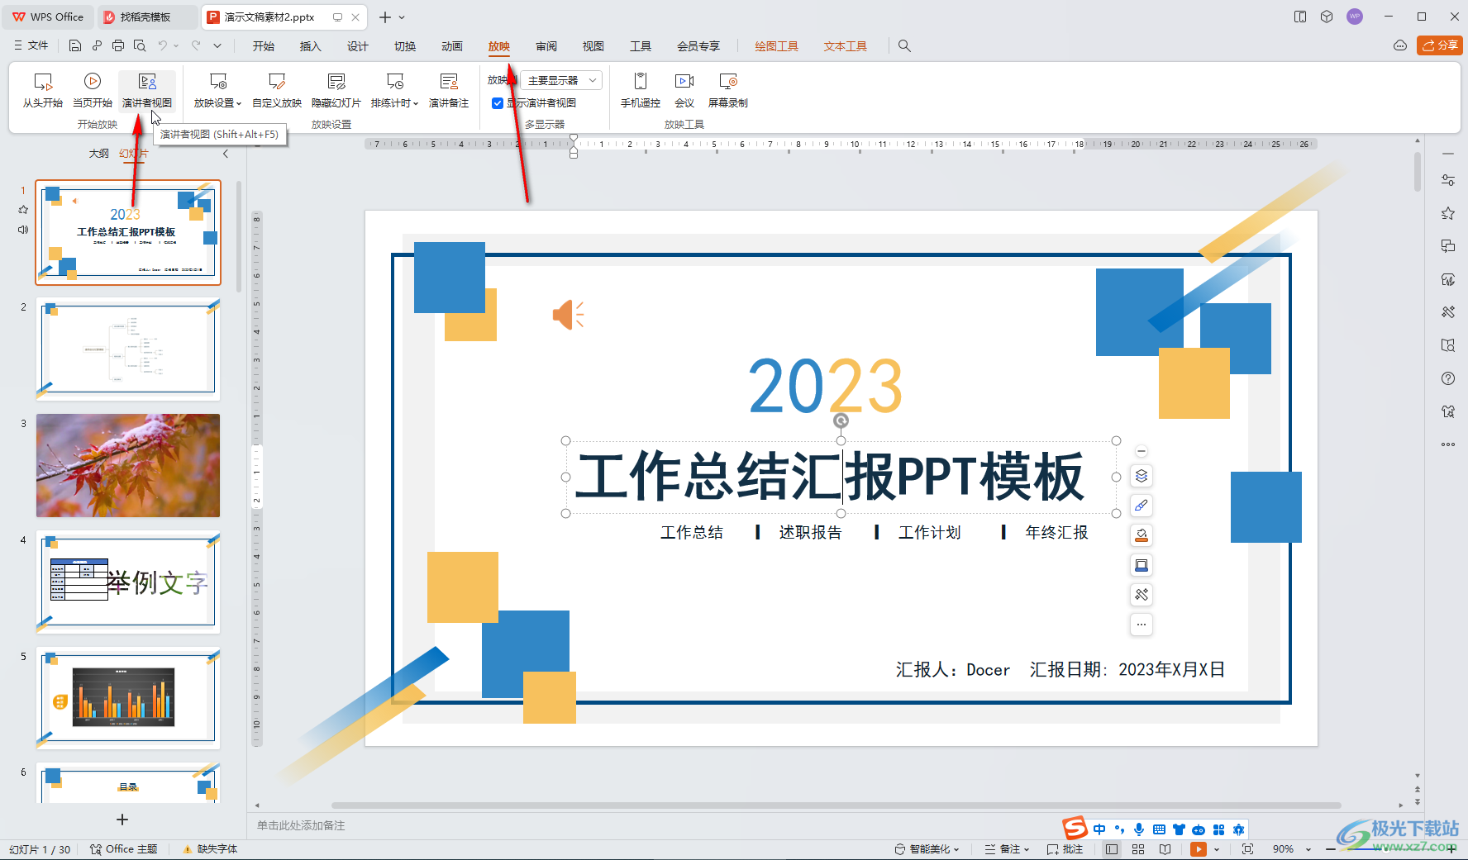This screenshot has width=1468, height=860.
Task: Open the help icon in right sidebar
Action: point(1448,378)
